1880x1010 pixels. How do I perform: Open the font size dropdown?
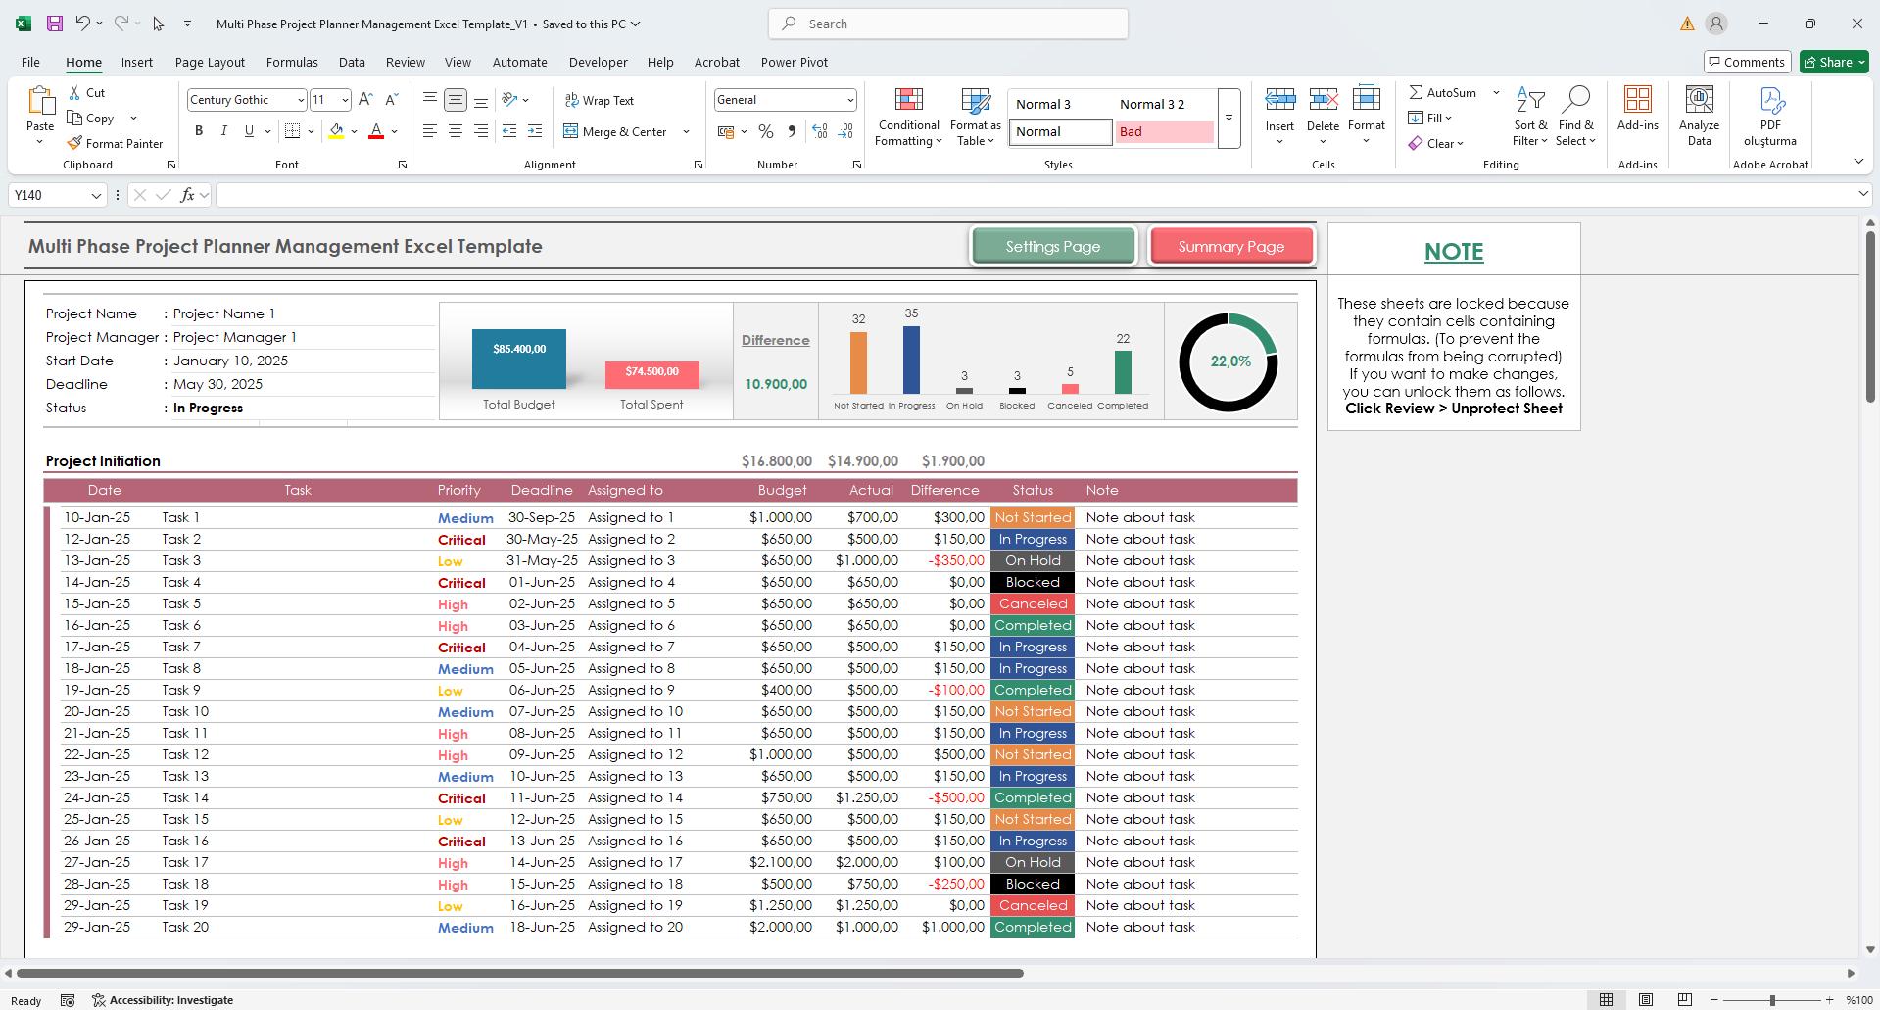click(345, 100)
